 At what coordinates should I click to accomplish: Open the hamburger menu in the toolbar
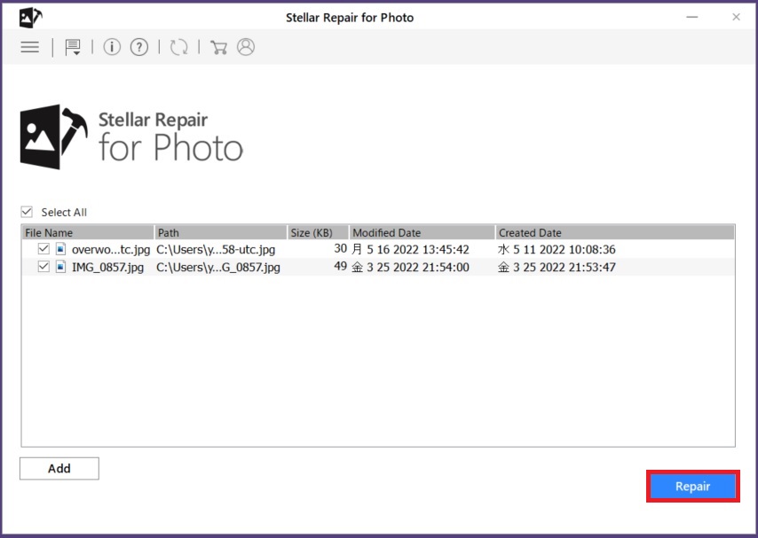point(30,47)
